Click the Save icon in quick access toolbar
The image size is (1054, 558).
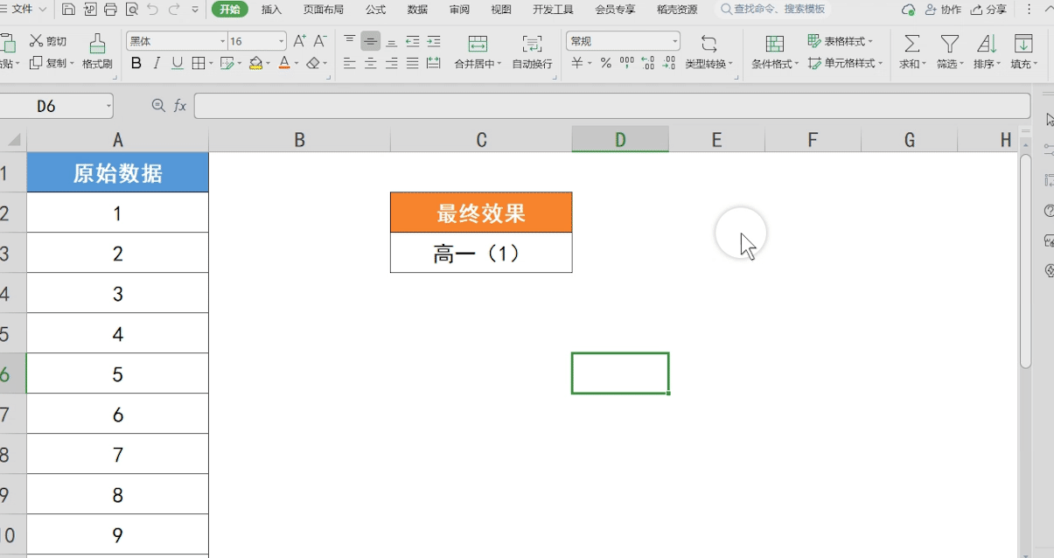(x=69, y=10)
